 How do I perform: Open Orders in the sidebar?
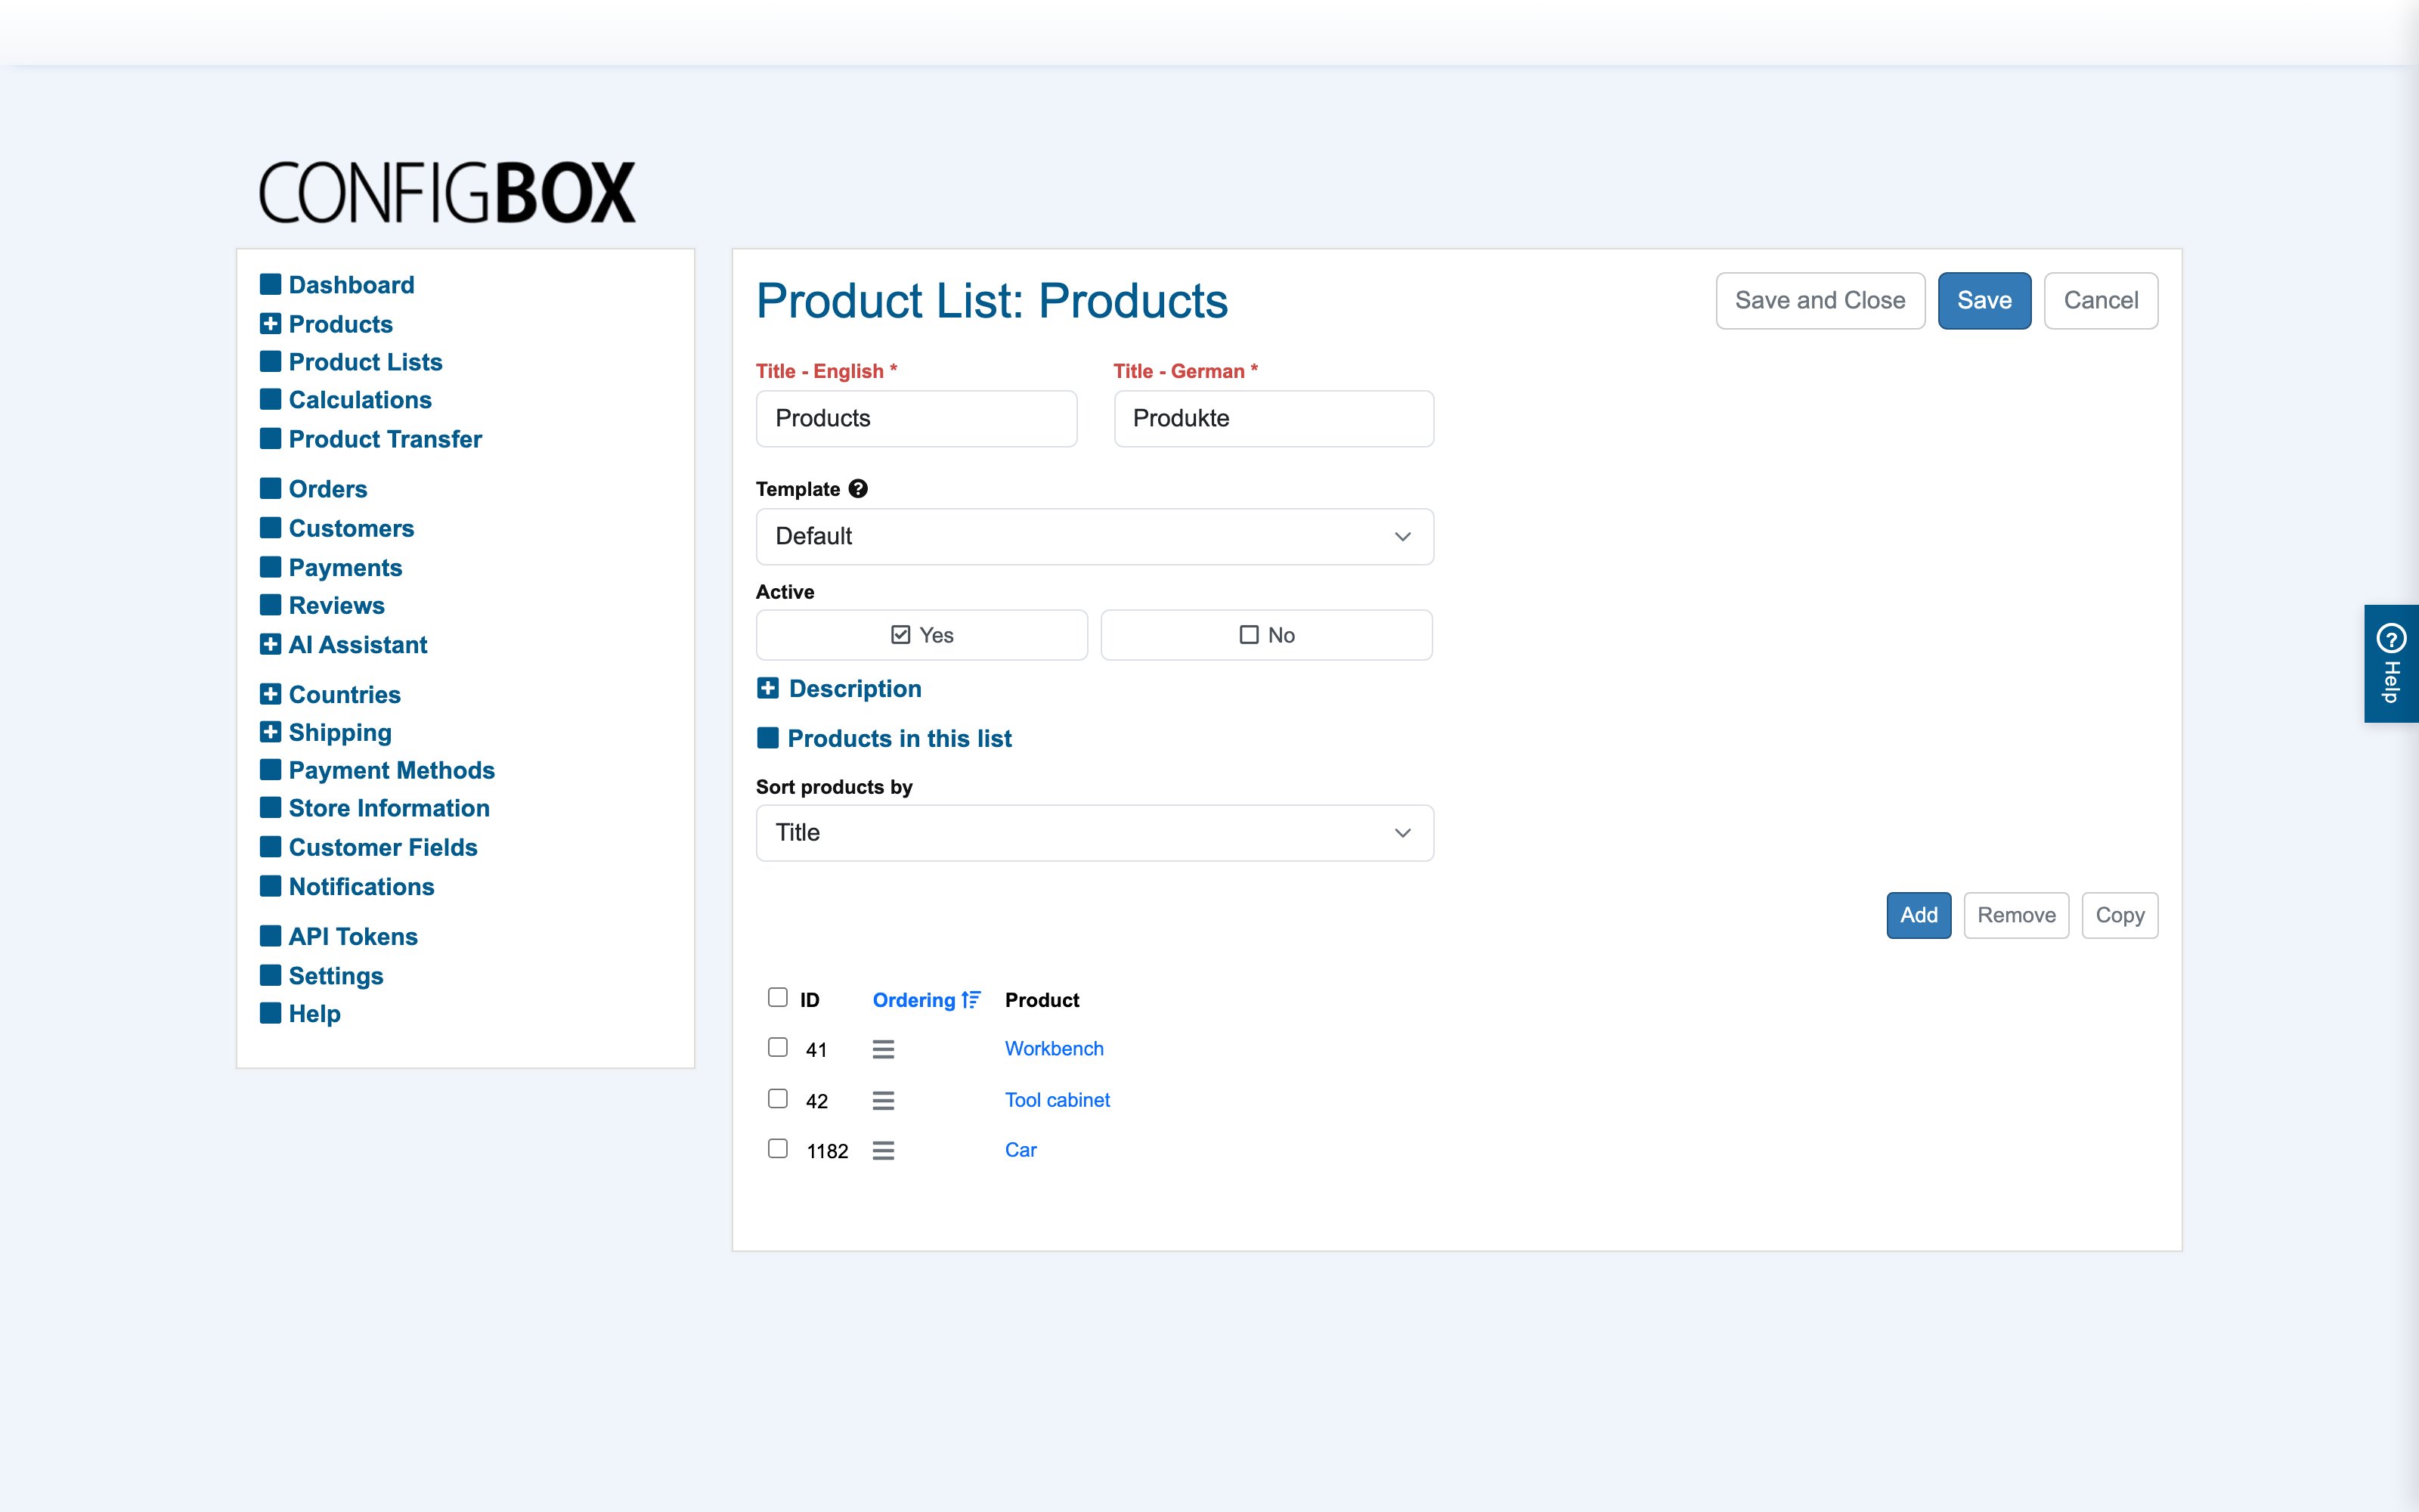pos(328,489)
